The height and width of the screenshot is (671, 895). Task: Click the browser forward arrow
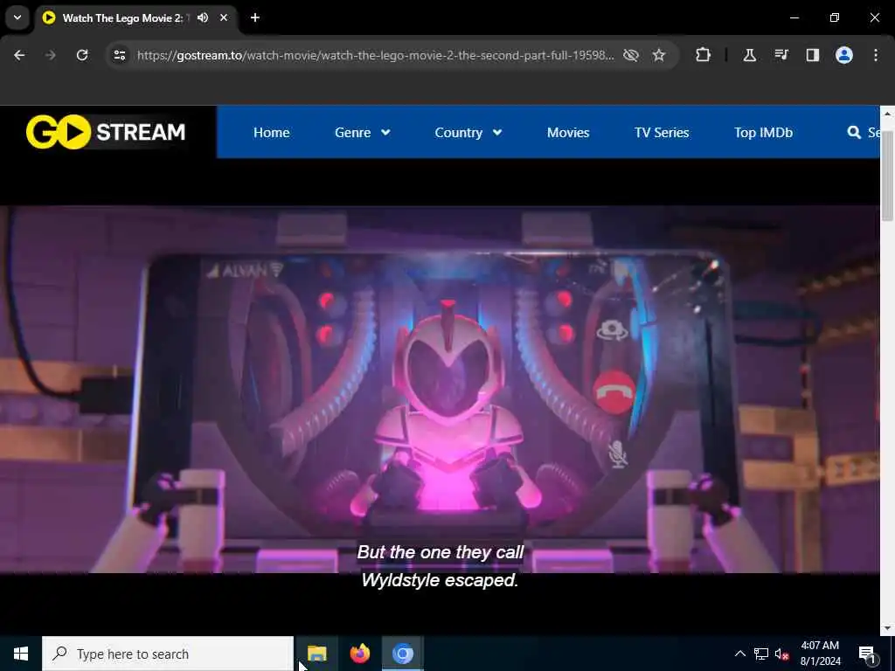pyautogui.click(x=51, y=55)
